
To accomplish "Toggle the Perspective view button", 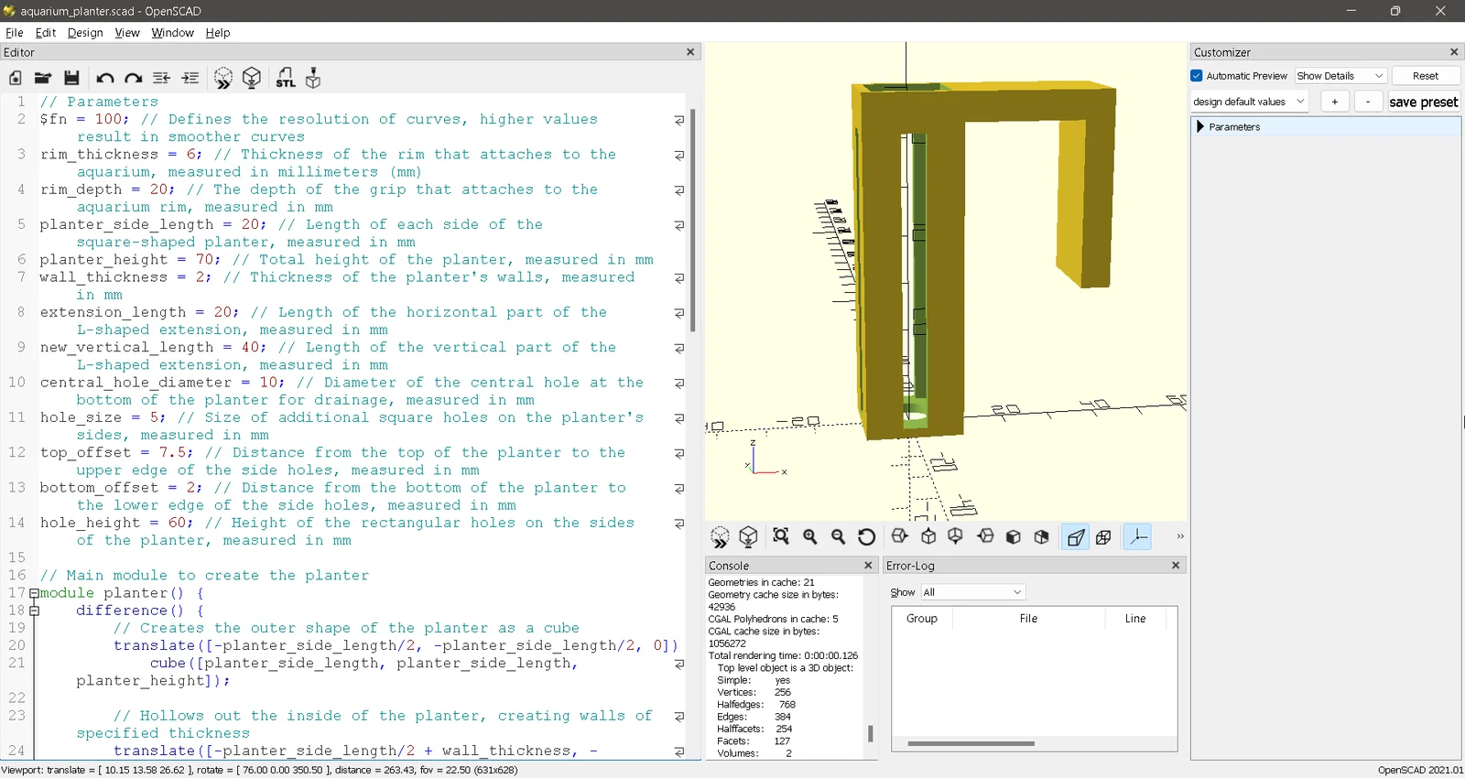I will 1076,537.
